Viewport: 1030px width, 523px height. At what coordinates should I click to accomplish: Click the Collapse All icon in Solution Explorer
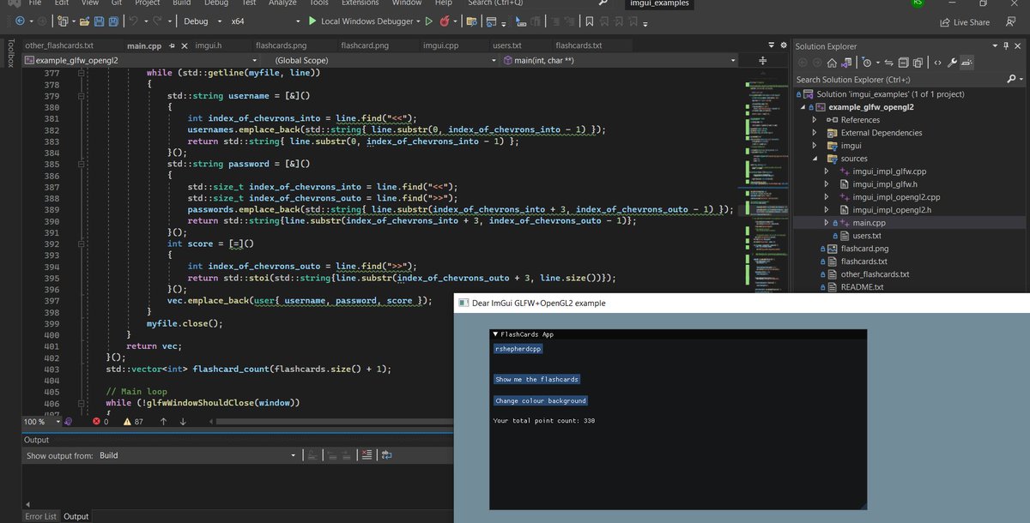[903, 62]
